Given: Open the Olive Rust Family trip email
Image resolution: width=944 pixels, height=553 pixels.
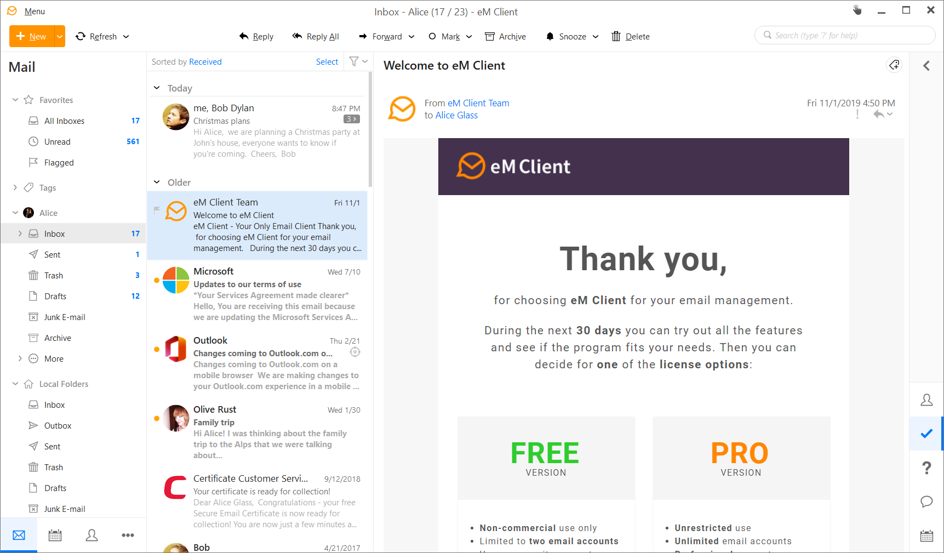Looking at the screenshot, I should (258, 432).
